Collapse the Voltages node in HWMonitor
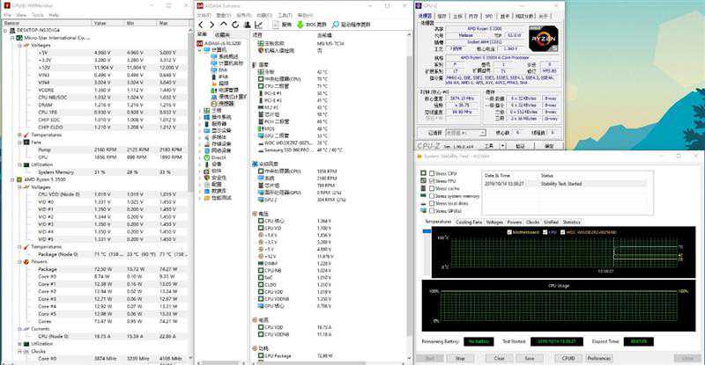 click(19, 44)
